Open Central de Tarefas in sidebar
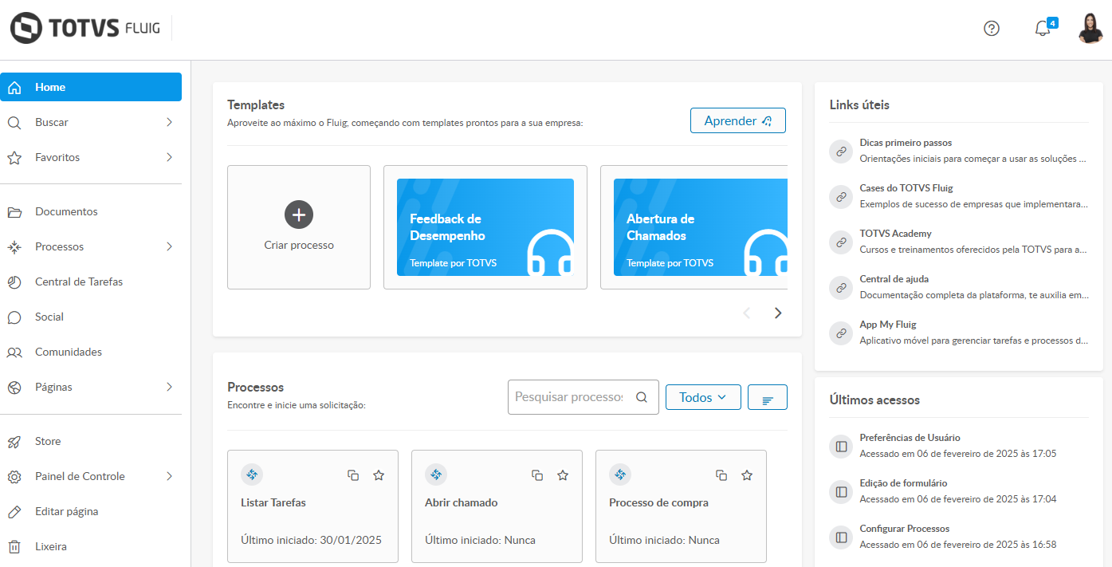This screenshot has height=567, width=1112. (79, 282)
